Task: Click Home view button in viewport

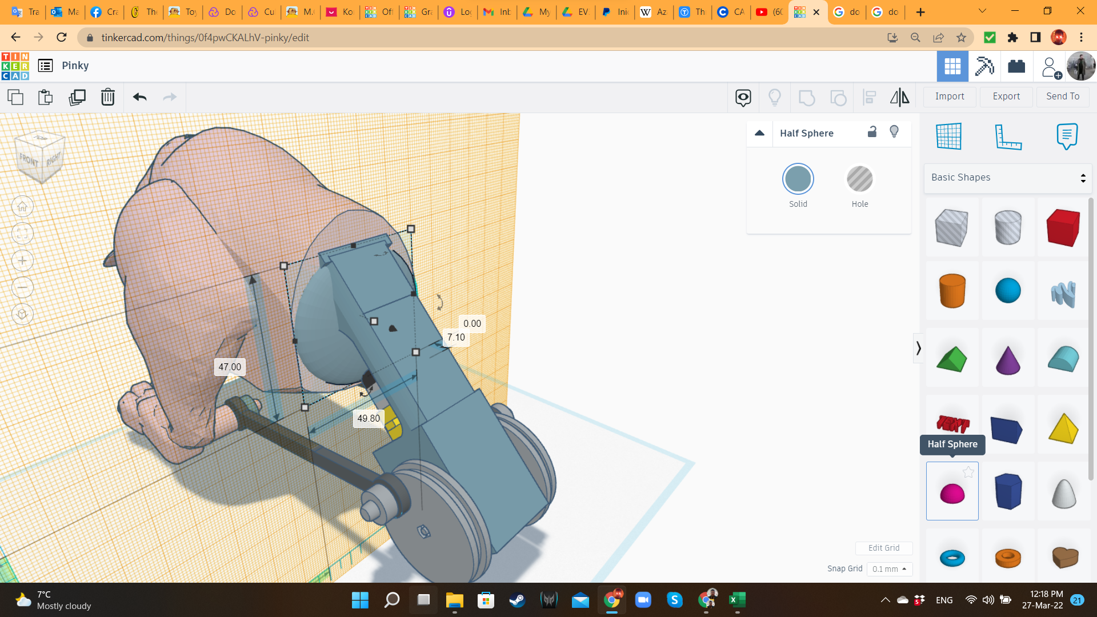Action: coord(22,207)
